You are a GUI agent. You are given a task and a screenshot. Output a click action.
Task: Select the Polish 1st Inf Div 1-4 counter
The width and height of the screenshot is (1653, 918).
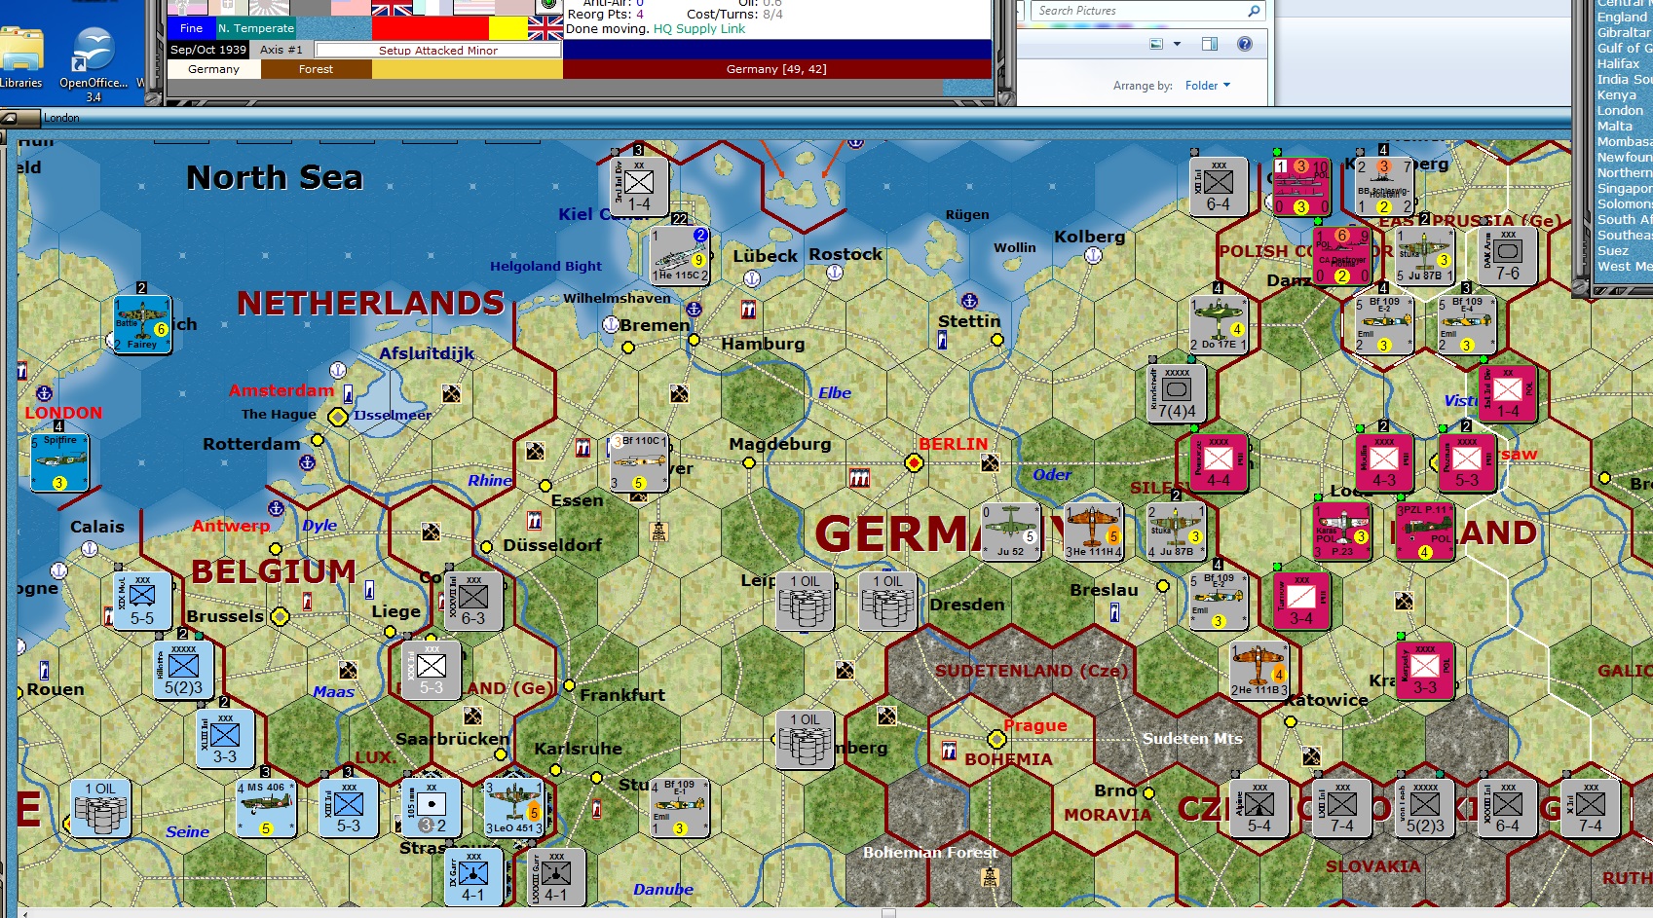pyautogui.click(x=1508, y=393)
